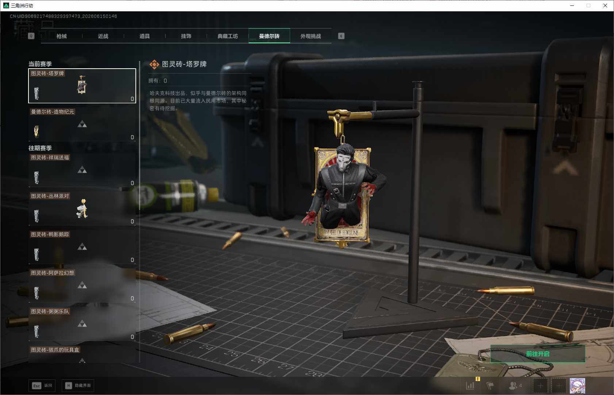The width and height of the screenshot is (614, 395).
Task: Select the 图灵砖-骇爪的玩具盒 item card
Action: (x=82, y=354)
